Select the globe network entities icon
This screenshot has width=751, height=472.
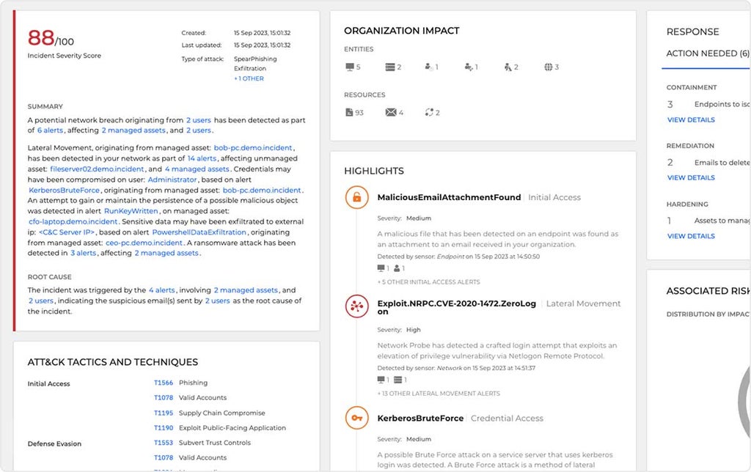click(548, 67)
